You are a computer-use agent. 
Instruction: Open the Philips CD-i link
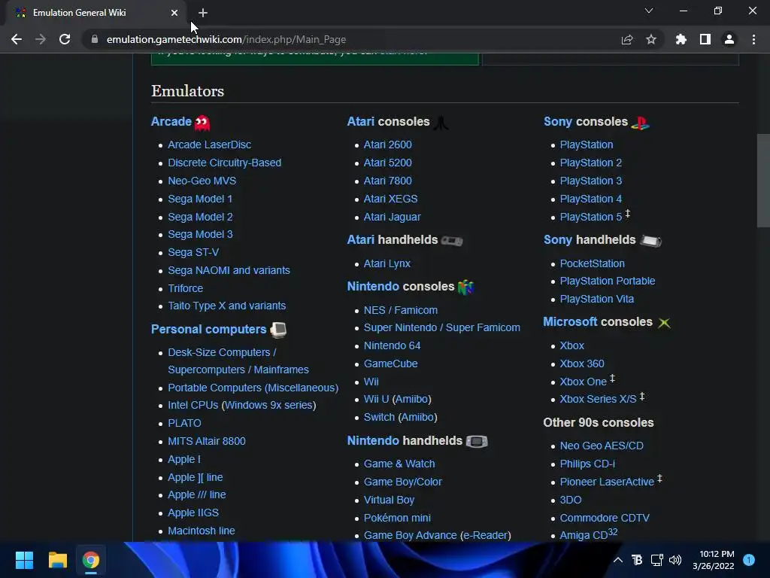tap(587, 464)
